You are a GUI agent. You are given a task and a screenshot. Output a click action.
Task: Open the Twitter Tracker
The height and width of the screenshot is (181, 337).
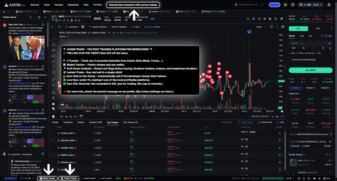pos(69,178)
